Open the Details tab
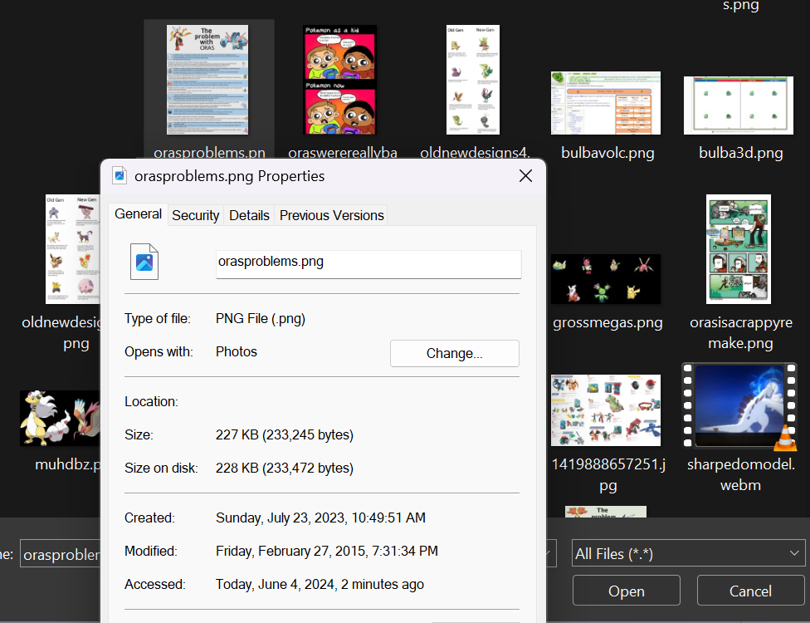This screenshot has width=810, height=623. pos(249,216)
